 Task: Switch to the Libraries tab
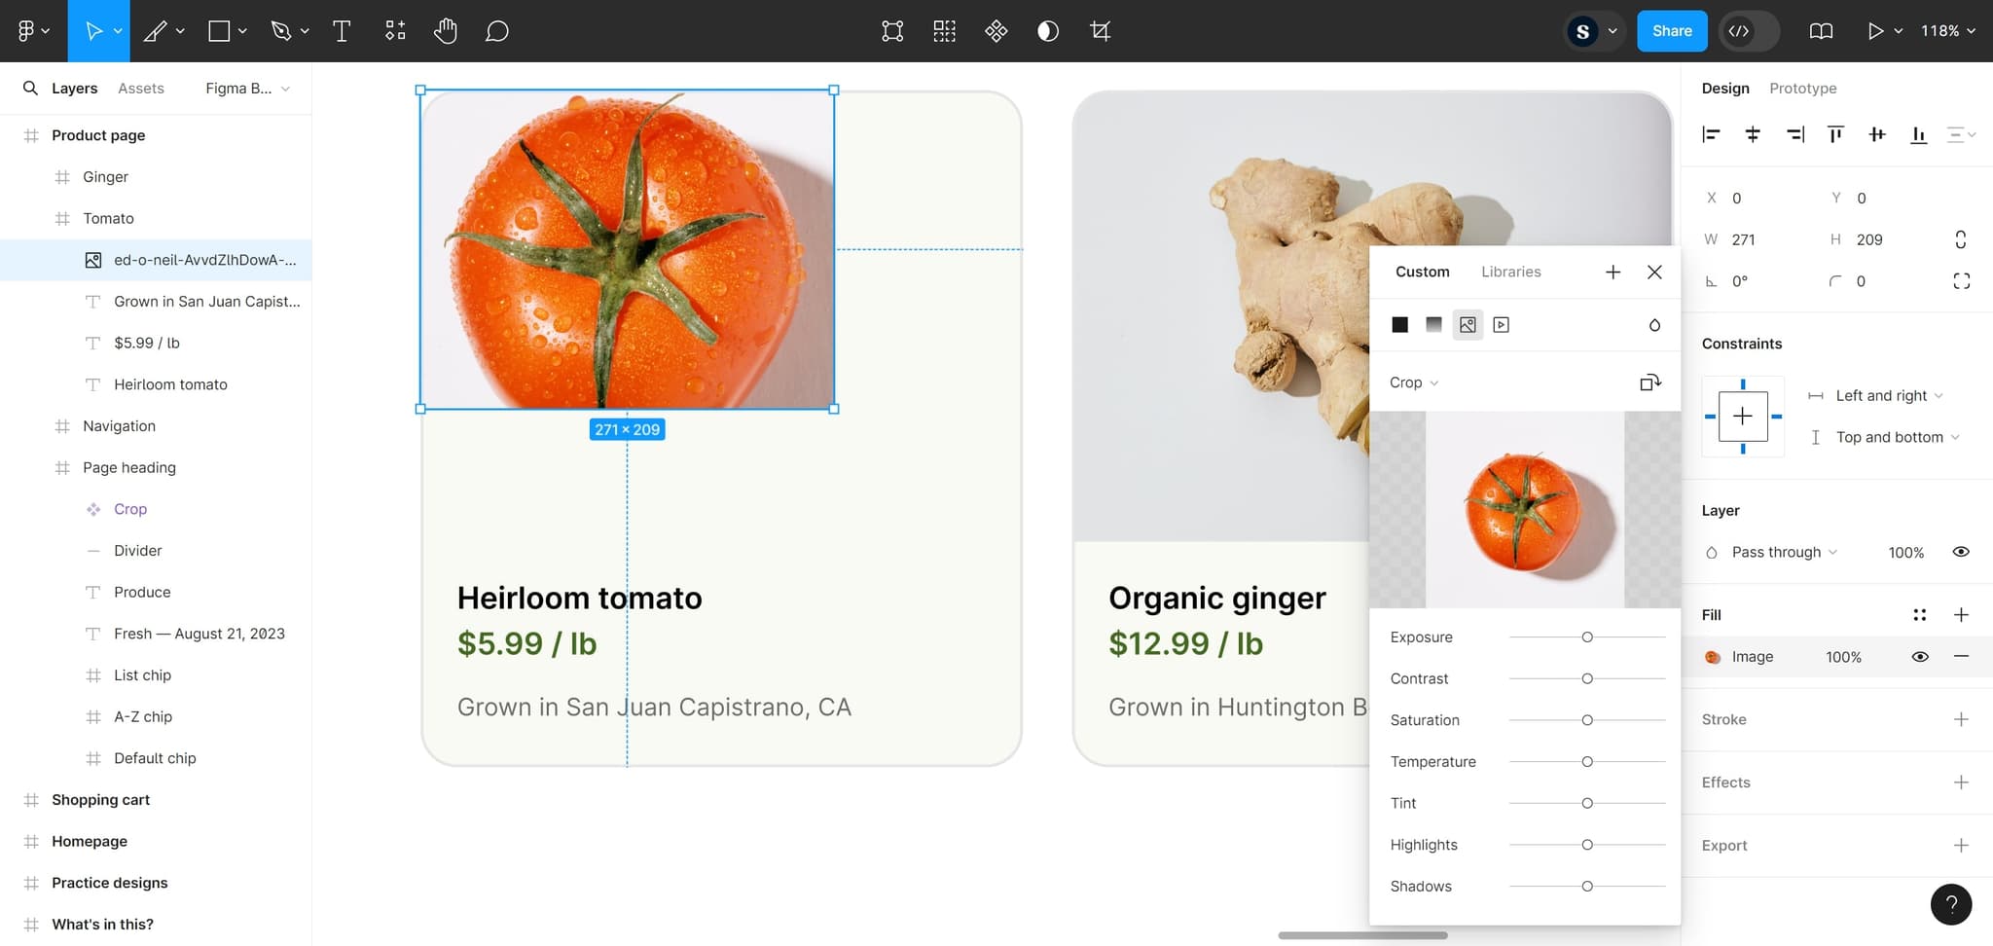click(x=1510, y=272)
